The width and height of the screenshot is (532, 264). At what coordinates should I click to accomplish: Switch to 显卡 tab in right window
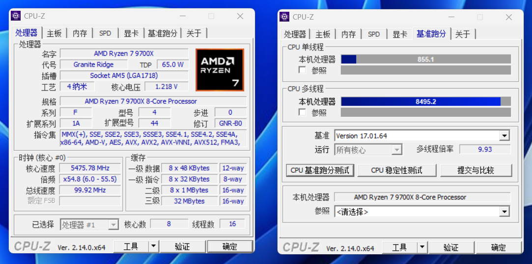point(400,34)
